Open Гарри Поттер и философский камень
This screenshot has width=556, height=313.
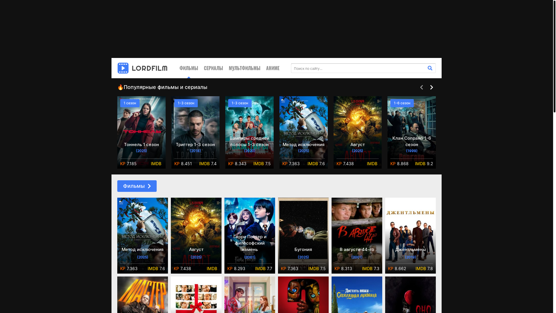point(250,236)
